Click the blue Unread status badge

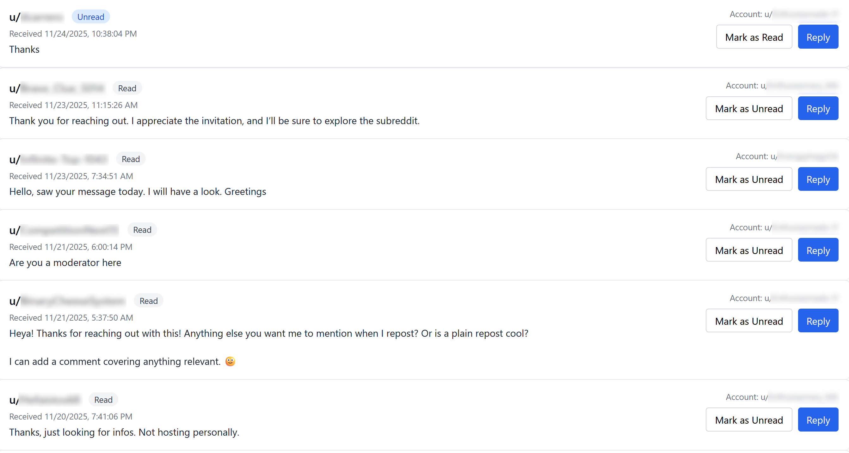(x=91, y=17)
